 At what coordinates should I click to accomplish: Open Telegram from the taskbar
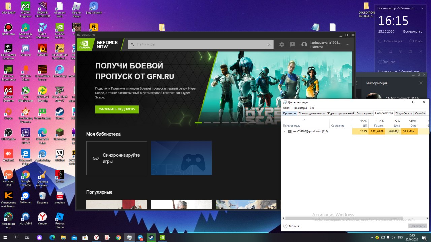pyautogui.click(x=140, y=237)
